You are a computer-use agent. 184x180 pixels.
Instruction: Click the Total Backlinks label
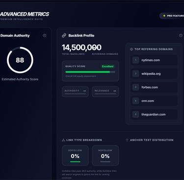click(73, 54)
